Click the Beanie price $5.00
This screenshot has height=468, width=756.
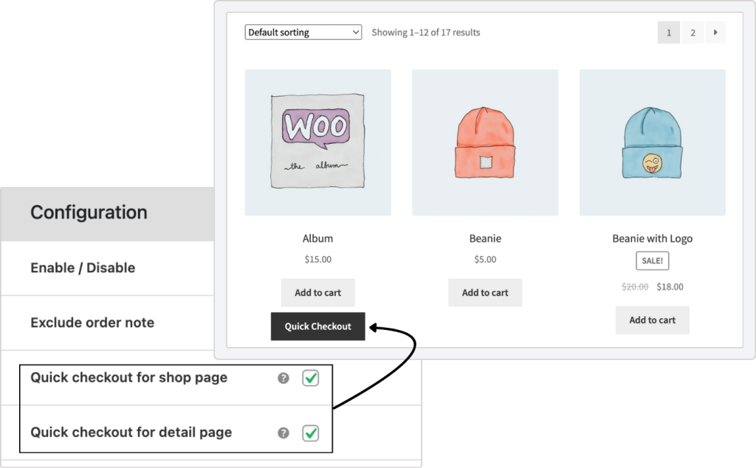click(x=485, y=259)
